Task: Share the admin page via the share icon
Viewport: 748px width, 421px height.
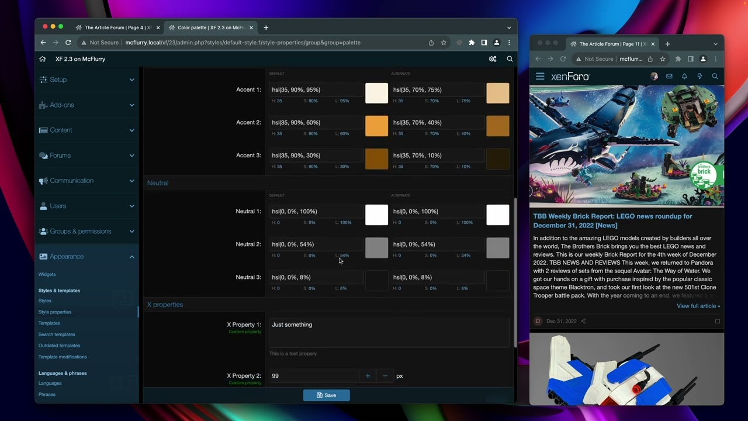Action: click(431, 43)
